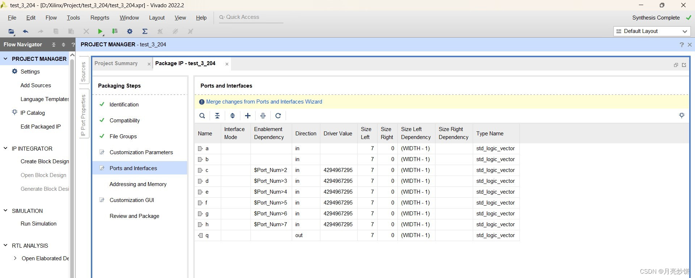Click Language Templates in Flow Navigator
The image size is (695, 278).
45,99
